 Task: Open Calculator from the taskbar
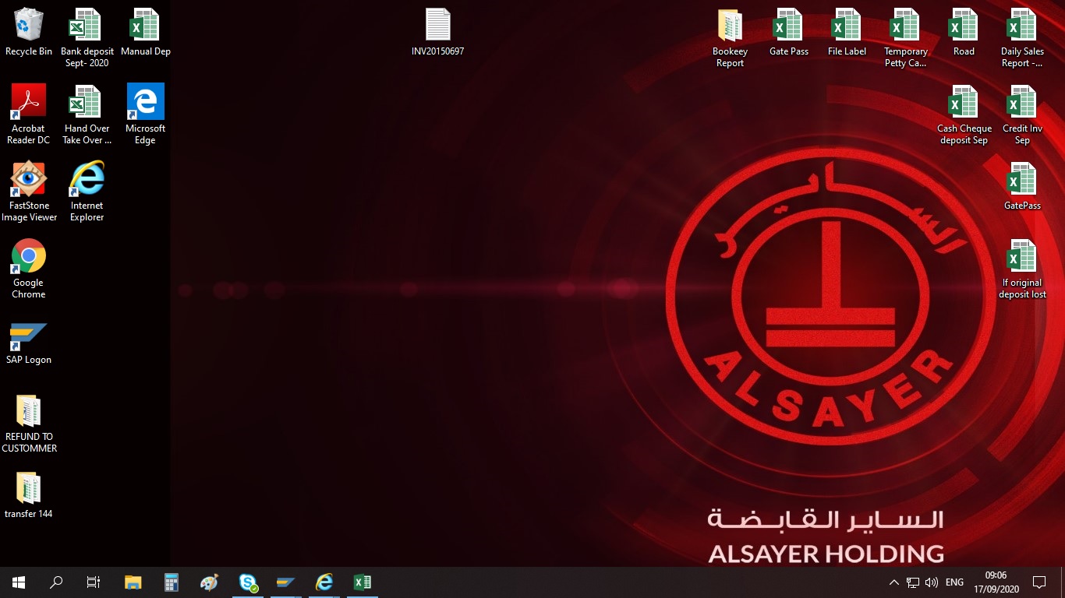(x=172, y=582)
